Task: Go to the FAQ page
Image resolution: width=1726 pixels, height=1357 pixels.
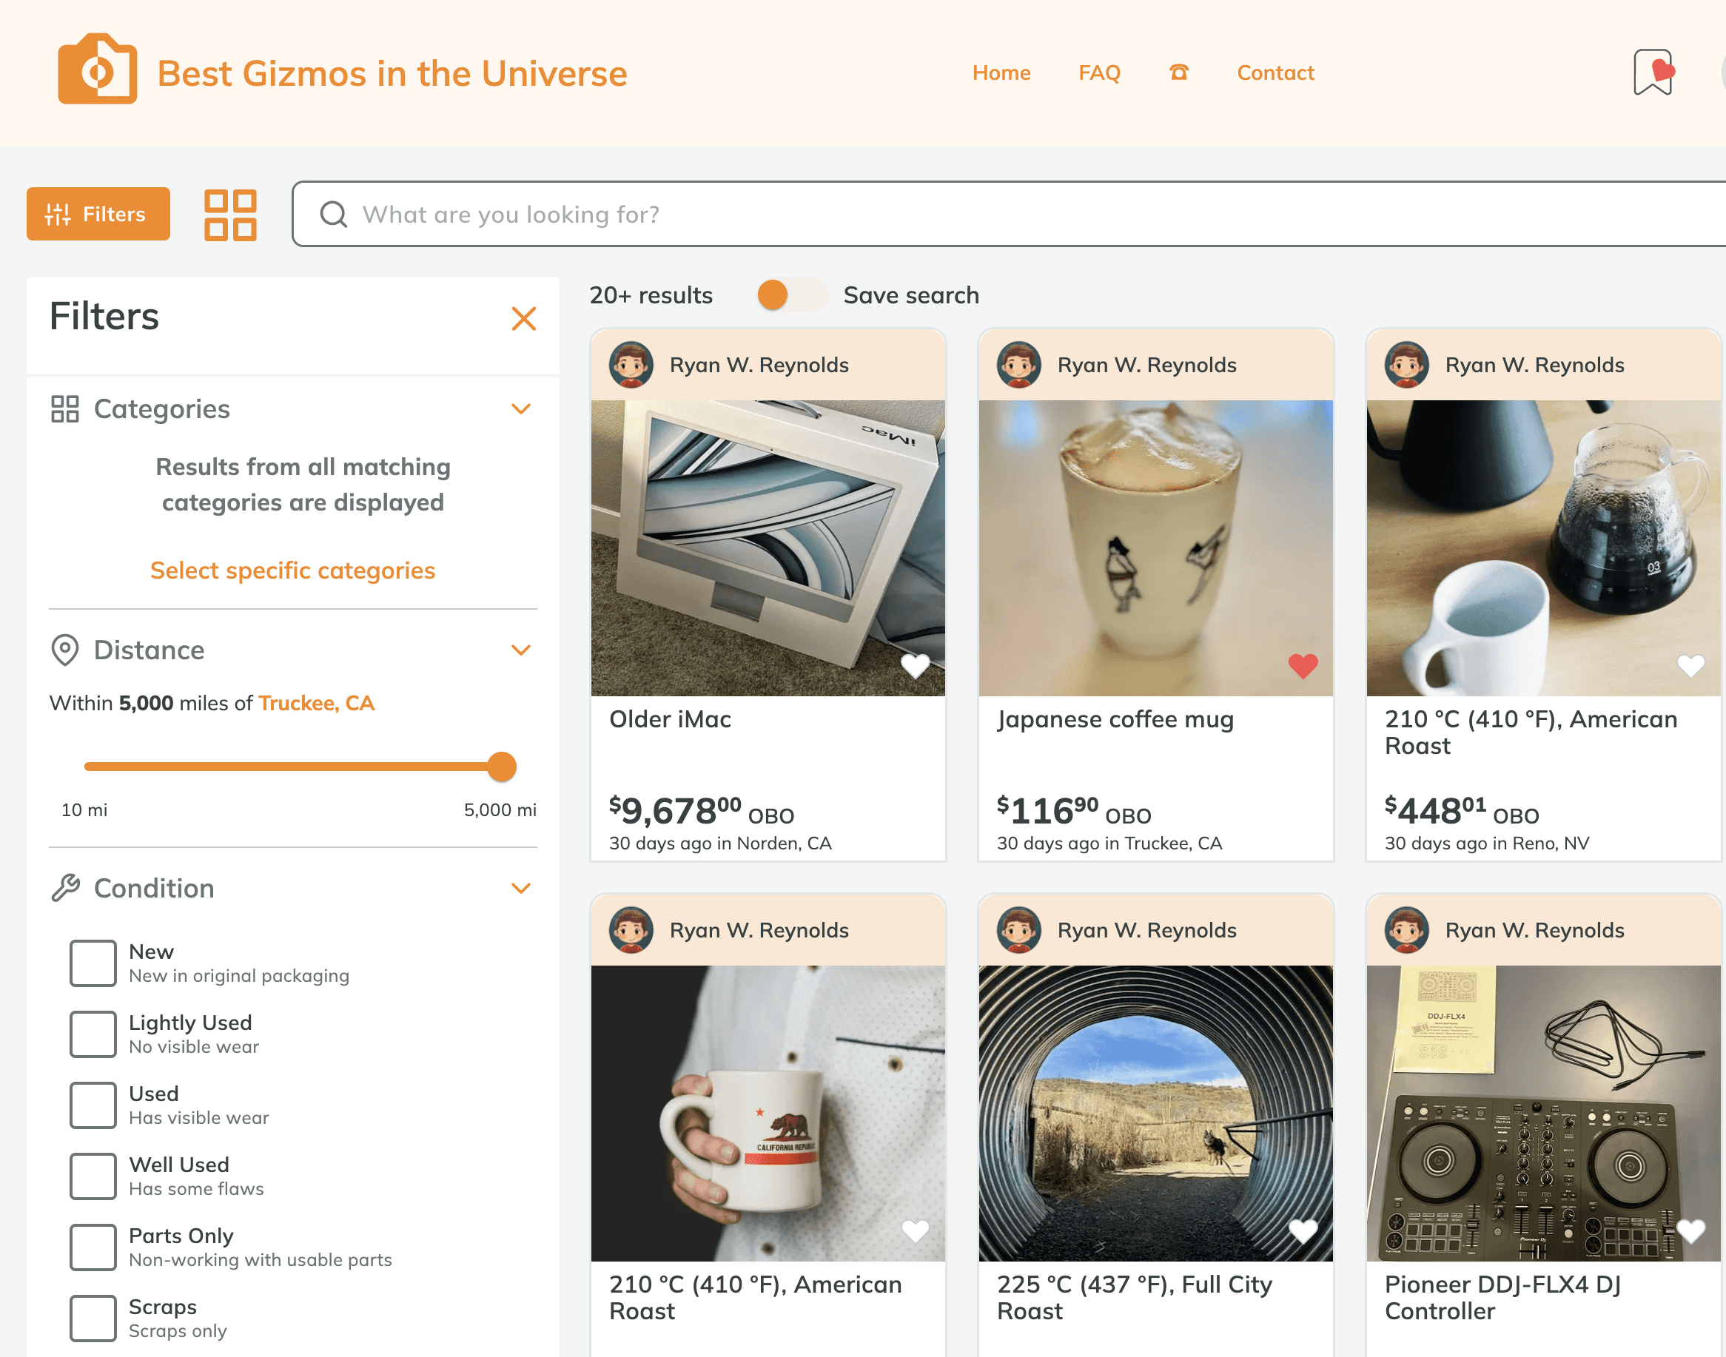Action: coord(1099,73)
